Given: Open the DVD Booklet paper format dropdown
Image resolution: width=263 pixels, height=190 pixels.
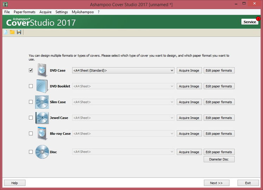Looking at the screenshot, I should pos(123,86).
